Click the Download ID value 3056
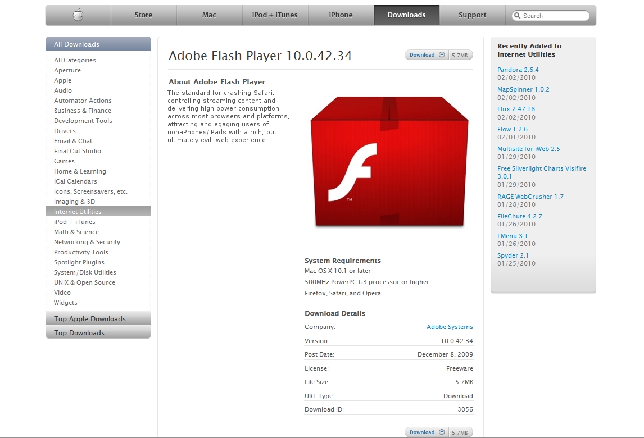The width and height of the screenshot is (644, 438). click(465, 409)
